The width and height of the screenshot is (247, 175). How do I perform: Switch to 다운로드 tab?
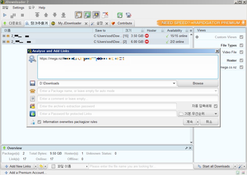tap(13, 23)
